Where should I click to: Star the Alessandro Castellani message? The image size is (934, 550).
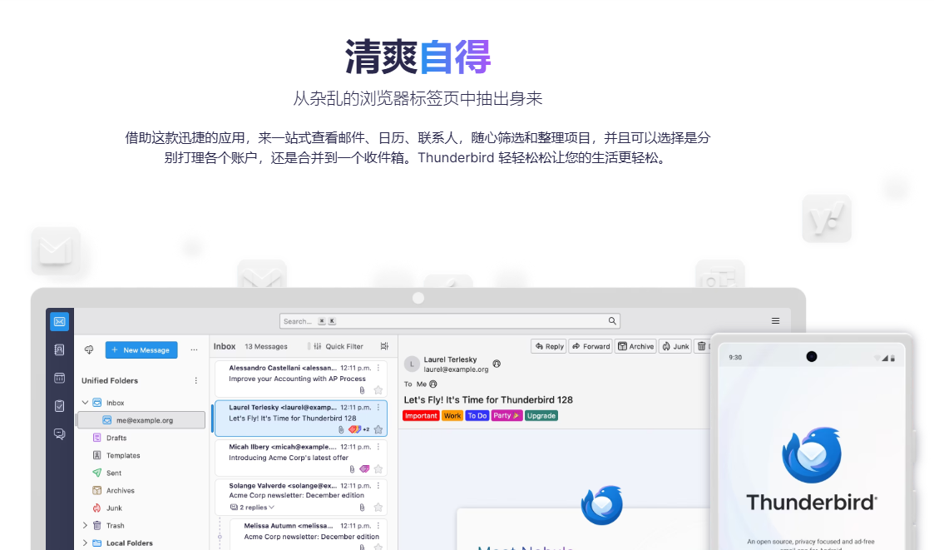[378, 390]
